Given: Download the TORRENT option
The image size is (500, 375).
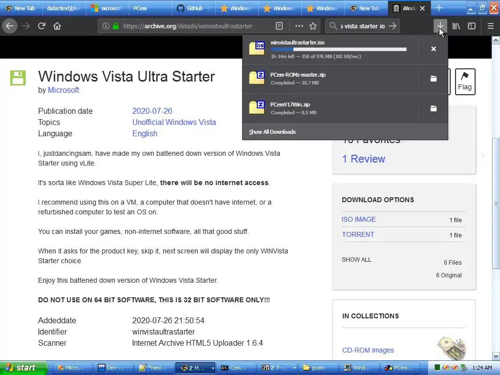Looking at the screenshot, I should coord(358,234).
